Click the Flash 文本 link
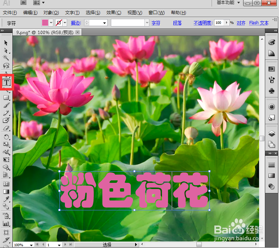The image size is (279, 248). pos(259,23)
